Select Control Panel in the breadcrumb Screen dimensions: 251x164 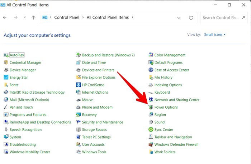pos(67,18)
